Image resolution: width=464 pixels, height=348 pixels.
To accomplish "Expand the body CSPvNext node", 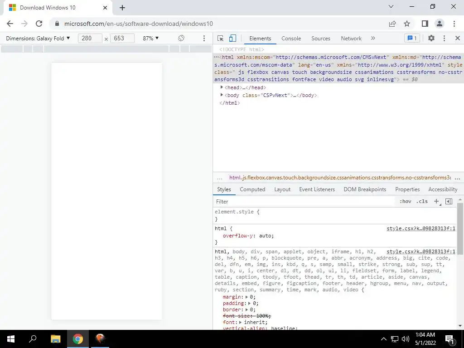I will tap(222, 95).
